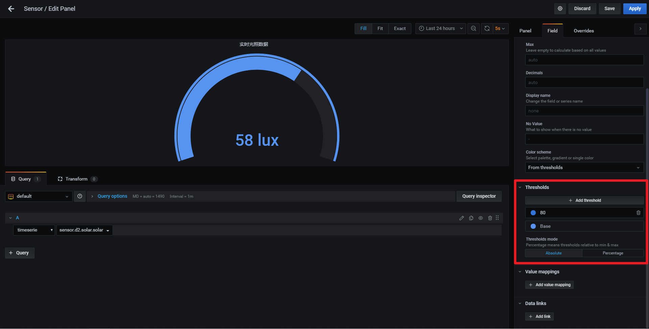Open dashboard settings with the gear icon
This screenshot has height=329, width=649.
(x=560, y=8)
